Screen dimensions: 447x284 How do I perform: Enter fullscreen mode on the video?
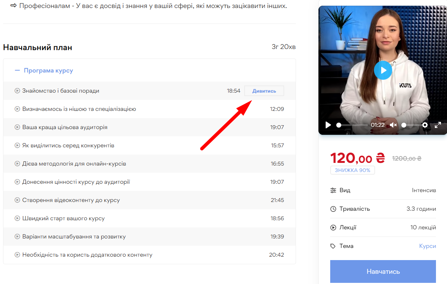coord(438,125)
